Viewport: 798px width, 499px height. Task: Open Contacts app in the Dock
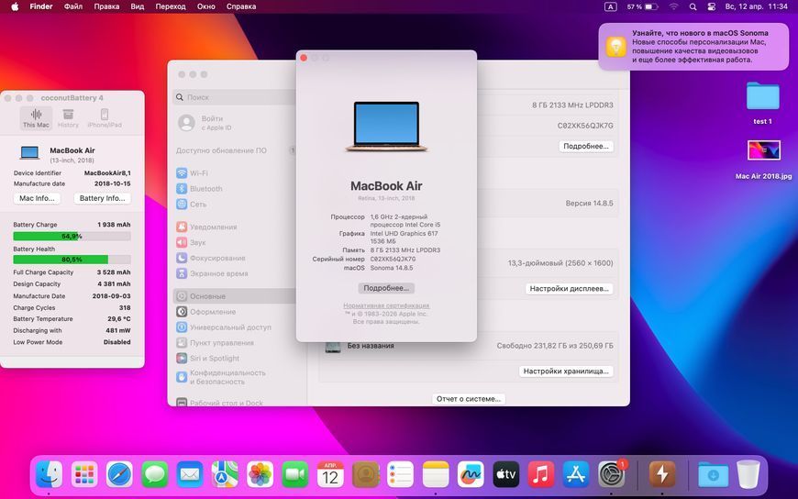pyautogui.click(x=365, y=474)
